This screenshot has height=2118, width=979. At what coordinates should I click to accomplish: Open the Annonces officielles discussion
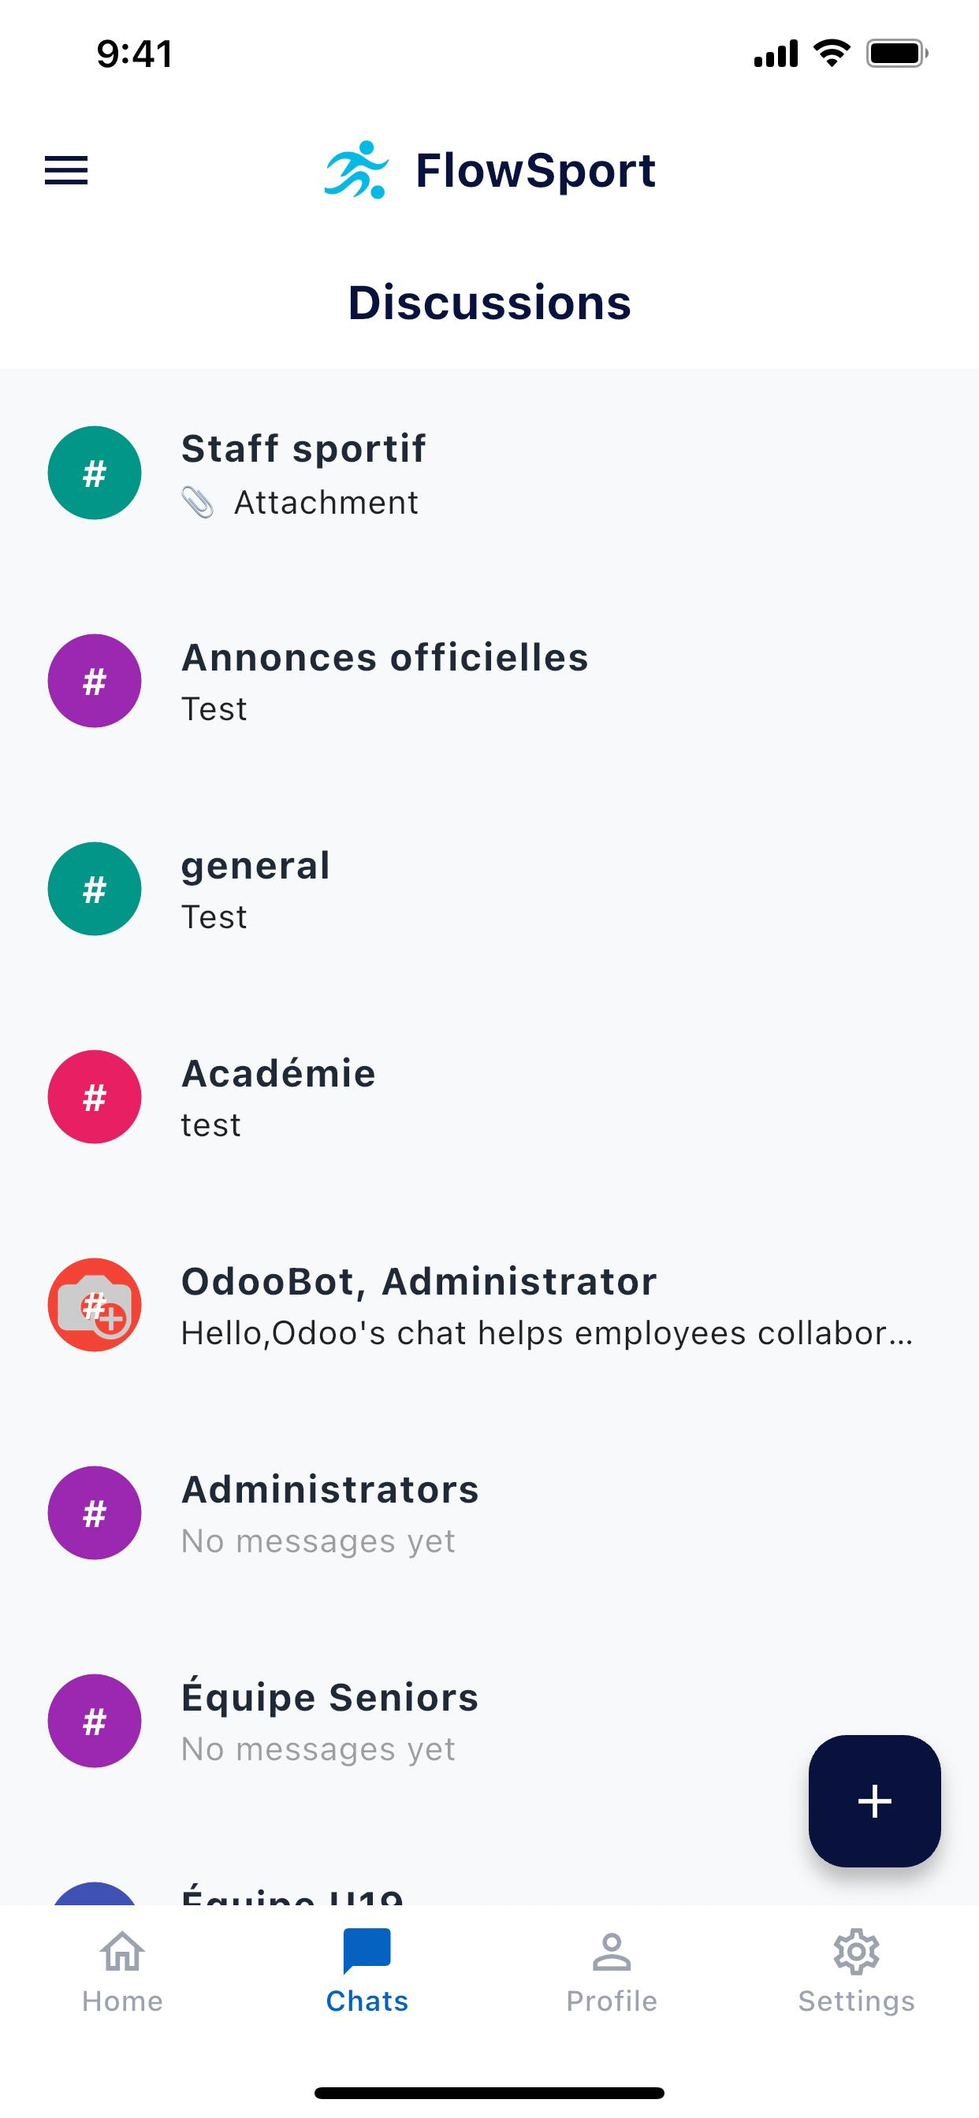point(489,682)
